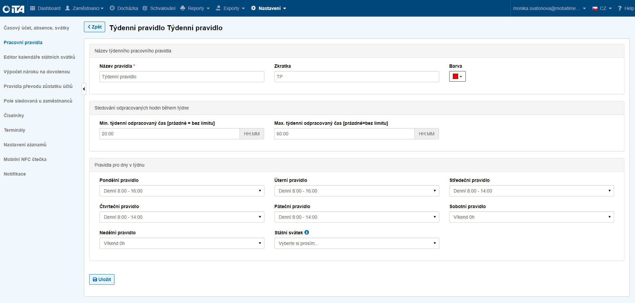Click the Uložit save button
635x303 pixels.
[x=102, y=279]
